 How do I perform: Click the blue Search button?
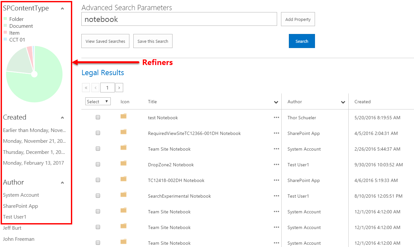[302, 41]
